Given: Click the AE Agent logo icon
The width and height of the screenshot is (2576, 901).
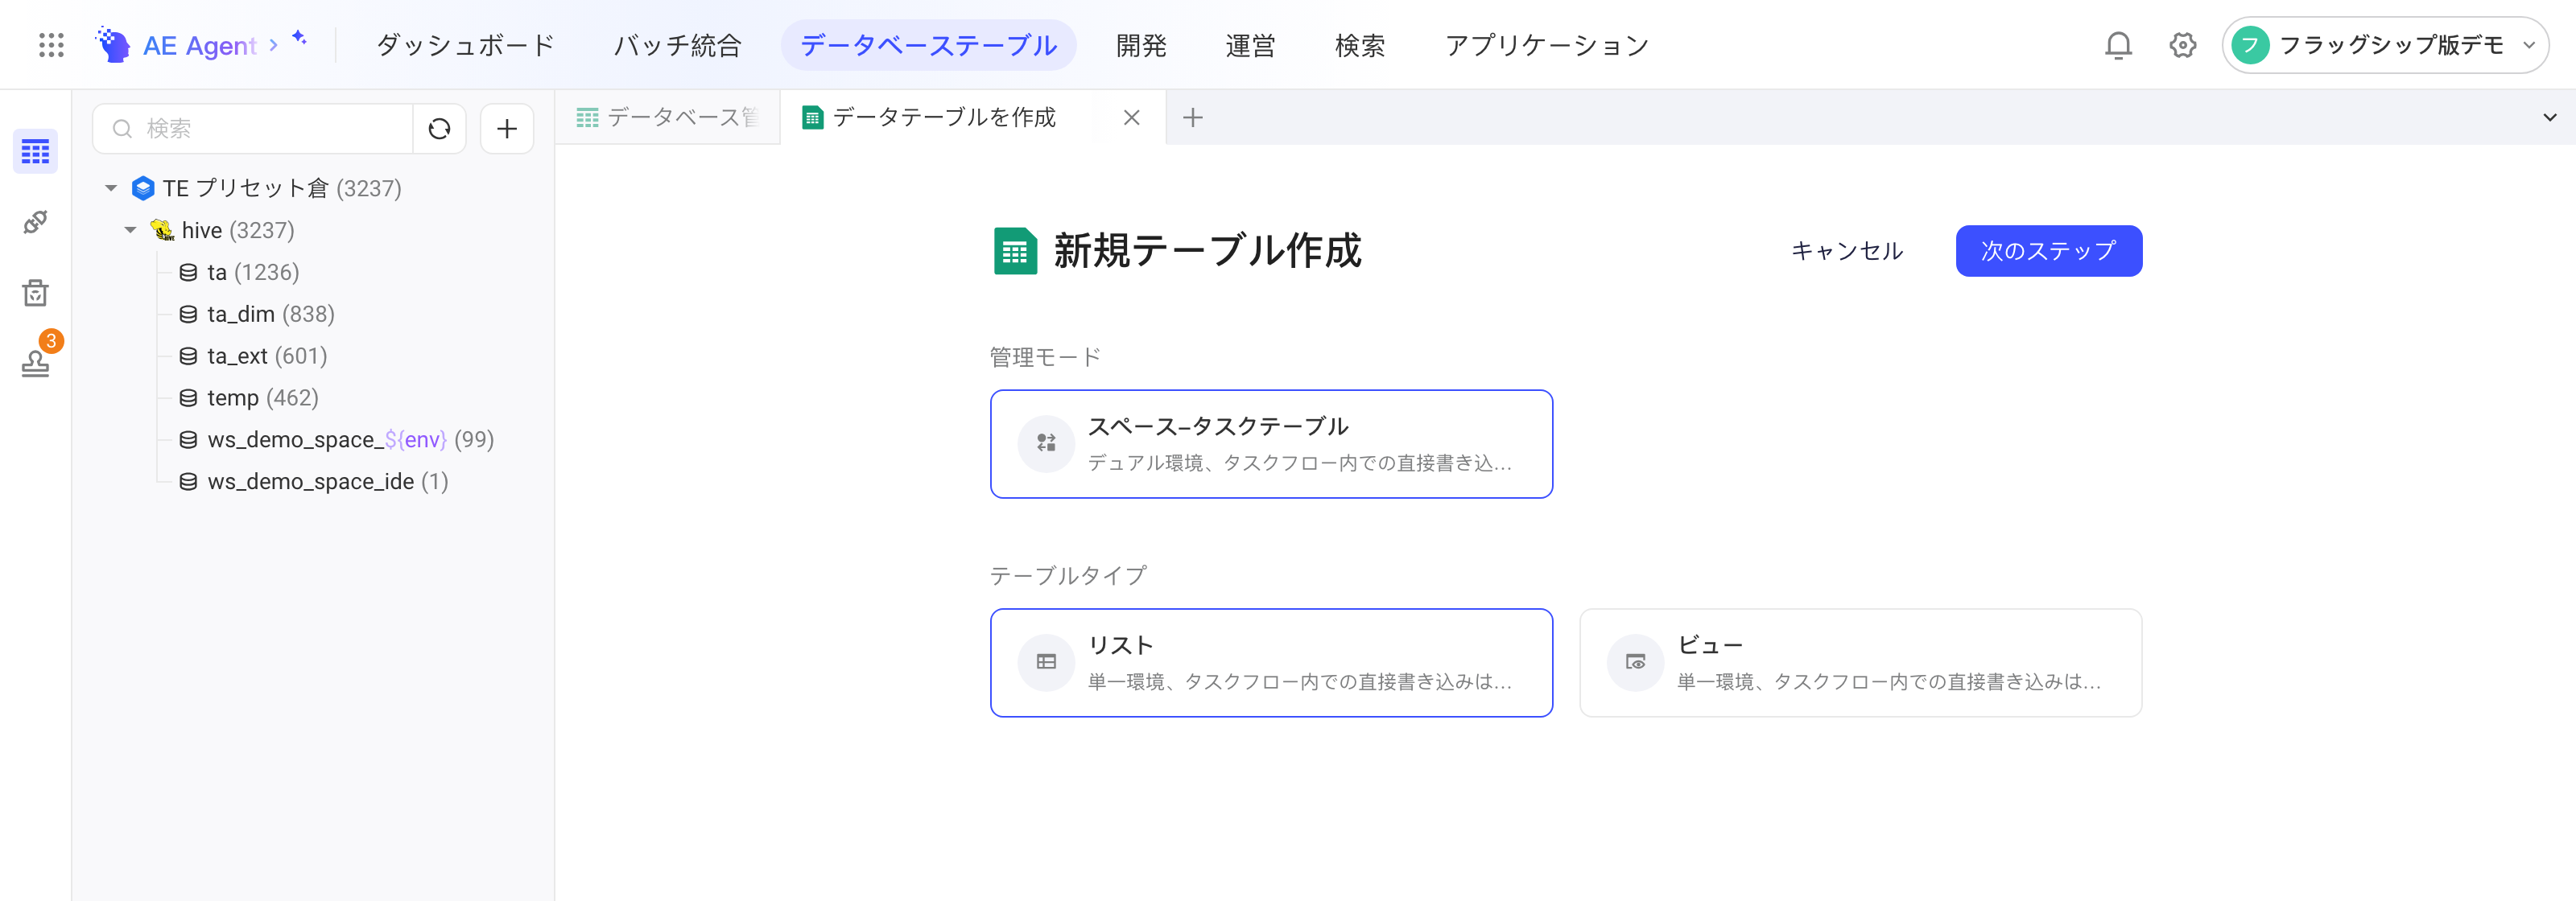Looking at the screenshot, I should [x=113, y=45].
